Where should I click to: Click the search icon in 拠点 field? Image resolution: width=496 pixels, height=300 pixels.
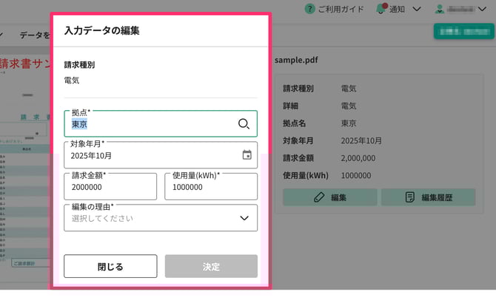coord(244,124)
